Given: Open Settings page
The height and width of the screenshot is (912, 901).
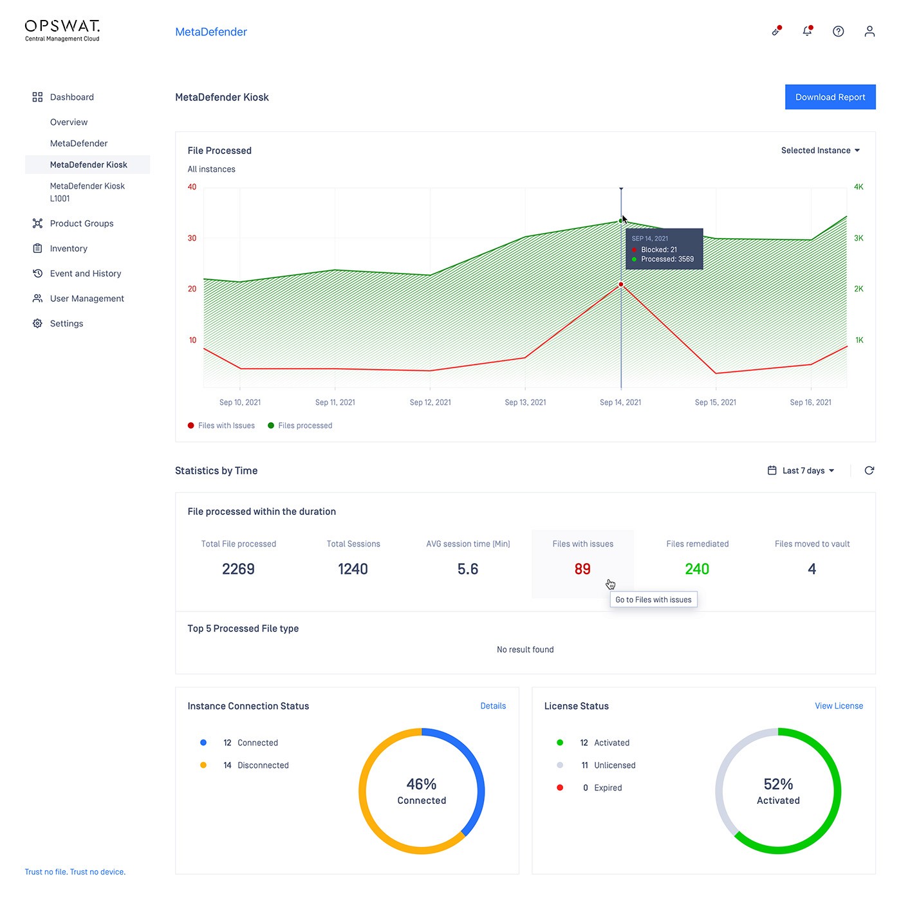Looking at the screenshot, I should click(x=67, y=324).
